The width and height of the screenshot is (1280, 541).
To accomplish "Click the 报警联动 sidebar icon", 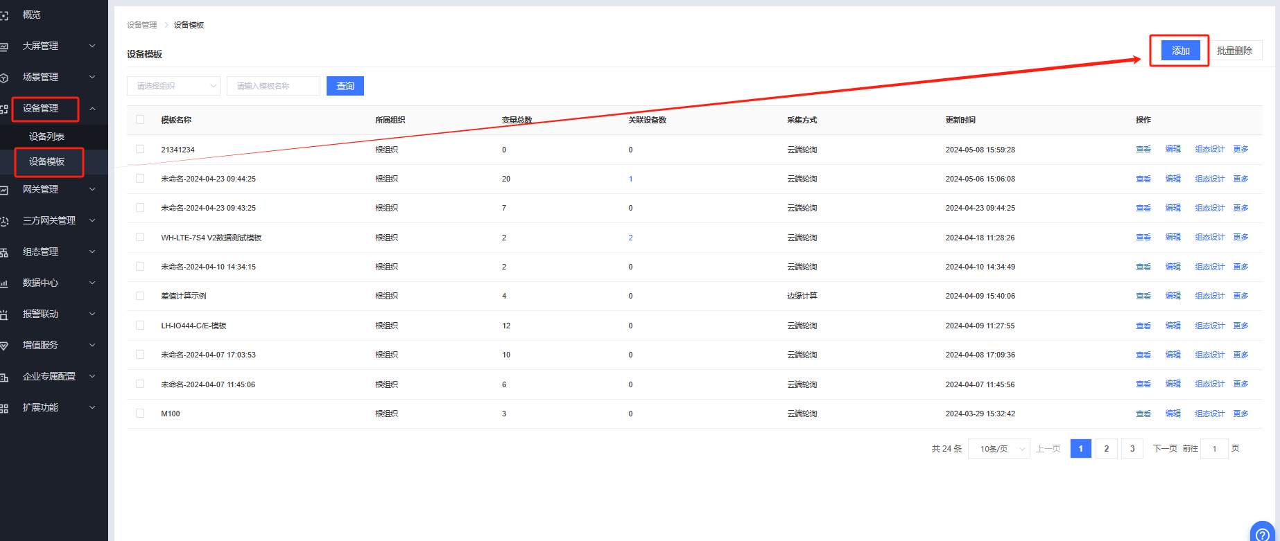I will pos(4,314).
